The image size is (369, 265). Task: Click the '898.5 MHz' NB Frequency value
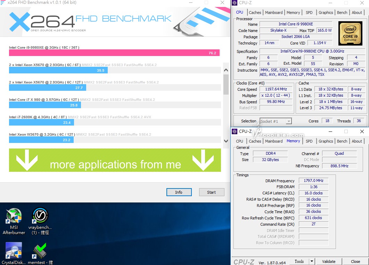pyautogui.click(x=339, y=166)
